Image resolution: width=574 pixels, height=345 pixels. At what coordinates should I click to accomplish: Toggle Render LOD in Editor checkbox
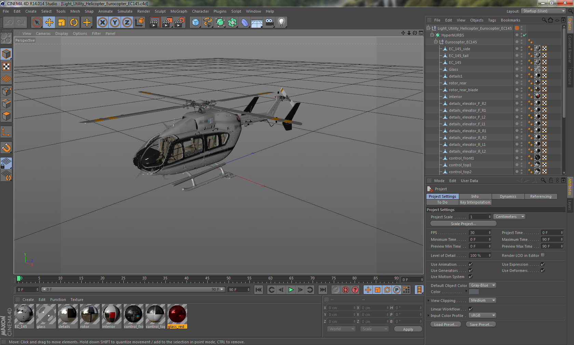[x=543, y=255]
